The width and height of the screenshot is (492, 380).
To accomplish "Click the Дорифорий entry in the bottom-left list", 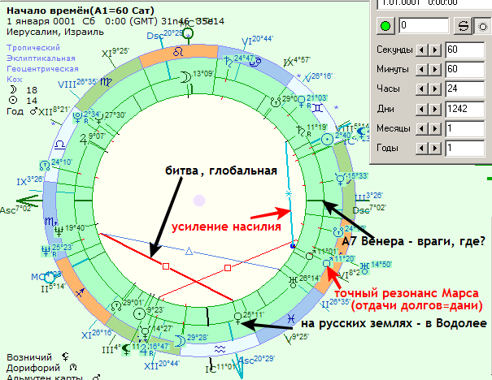I will pyautogui.click(x=33, y=368).
